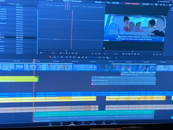
Task: Click the source viewer scrub bar handle
Action: [x=66, y=51]
